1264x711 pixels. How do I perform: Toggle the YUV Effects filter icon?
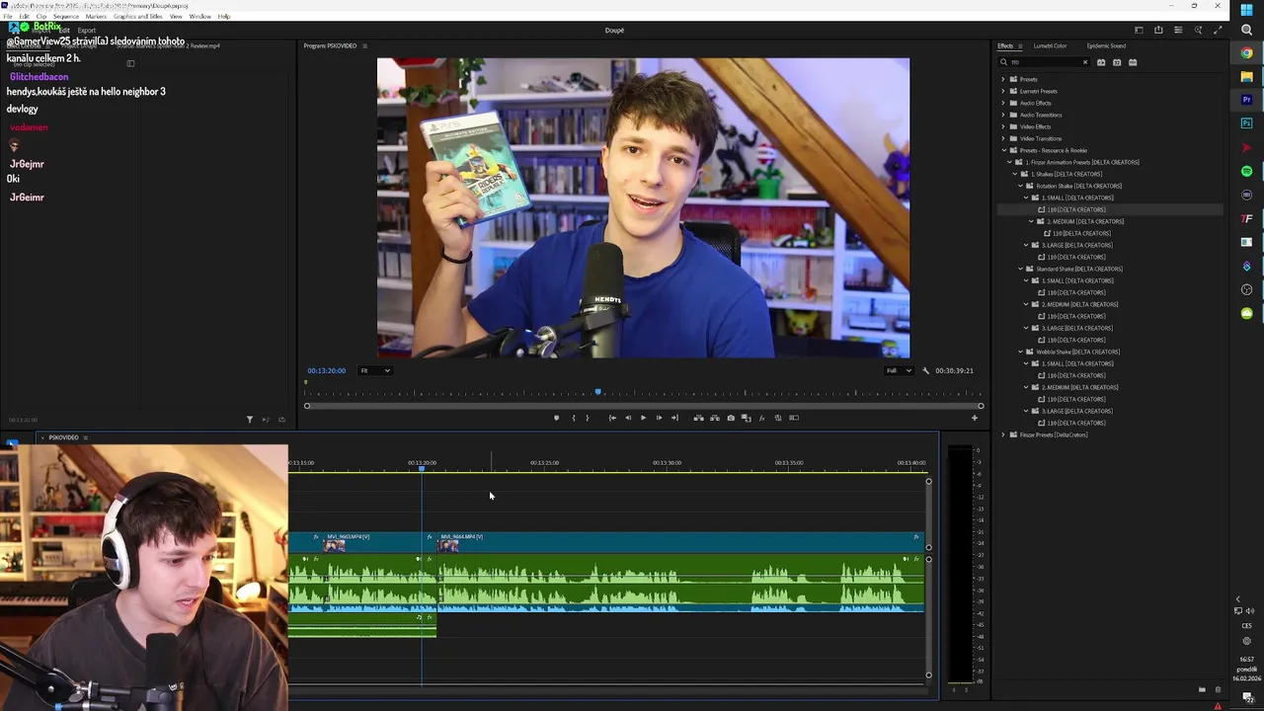tap(1133, 62)
